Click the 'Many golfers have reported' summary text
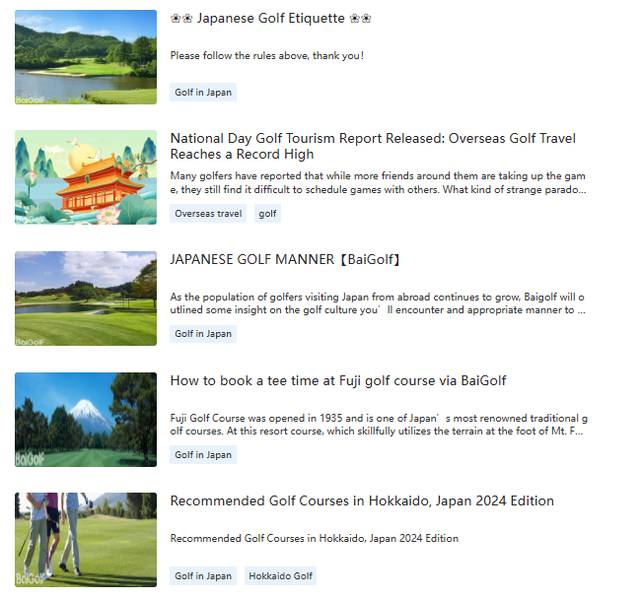This screenshot has width=641, height=599. [x=378, y=182]
